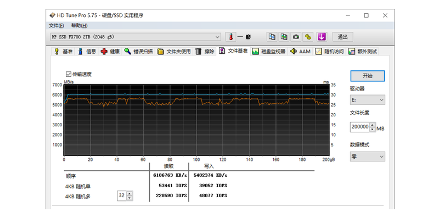Click the yellow options icon in toolbar
The width and height of the screenshot is (439, 218).
[x=308, y=37]
